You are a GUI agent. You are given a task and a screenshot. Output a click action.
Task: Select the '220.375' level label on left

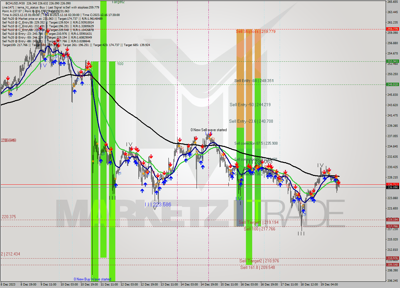pyautogui.click(x=9, y=217)
